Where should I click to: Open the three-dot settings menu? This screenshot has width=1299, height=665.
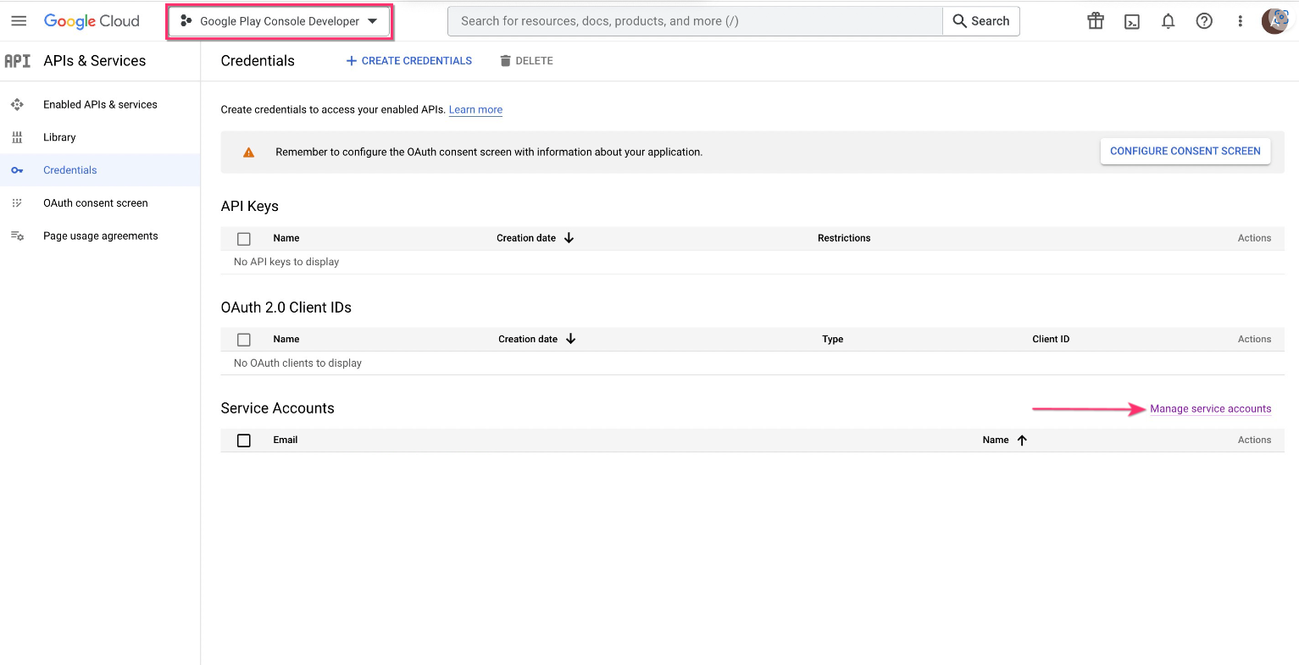pyautogui.click(x=1240, y=21)
